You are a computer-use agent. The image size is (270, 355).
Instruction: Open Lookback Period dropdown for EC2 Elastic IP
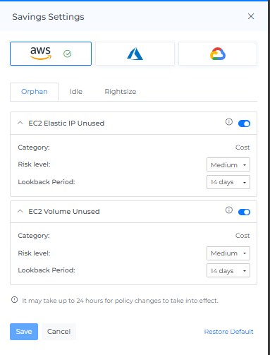pos(228,182)
